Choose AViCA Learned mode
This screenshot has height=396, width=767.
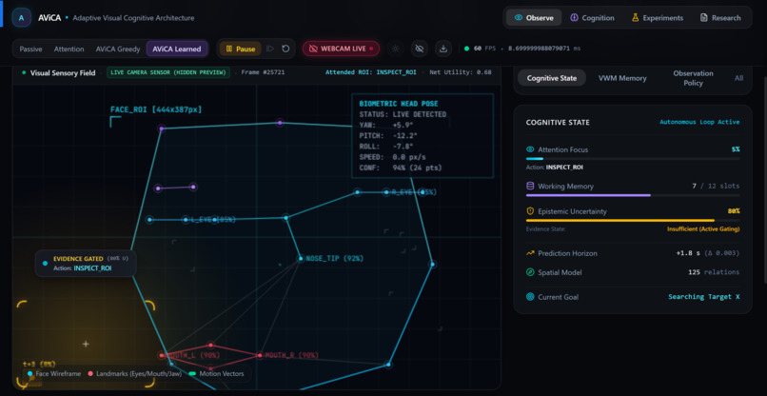[177, 49]
